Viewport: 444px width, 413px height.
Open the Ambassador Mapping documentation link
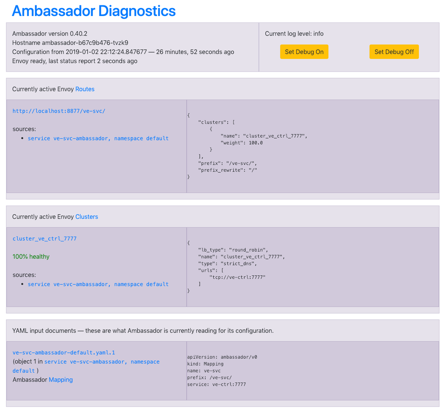(61, 379)
